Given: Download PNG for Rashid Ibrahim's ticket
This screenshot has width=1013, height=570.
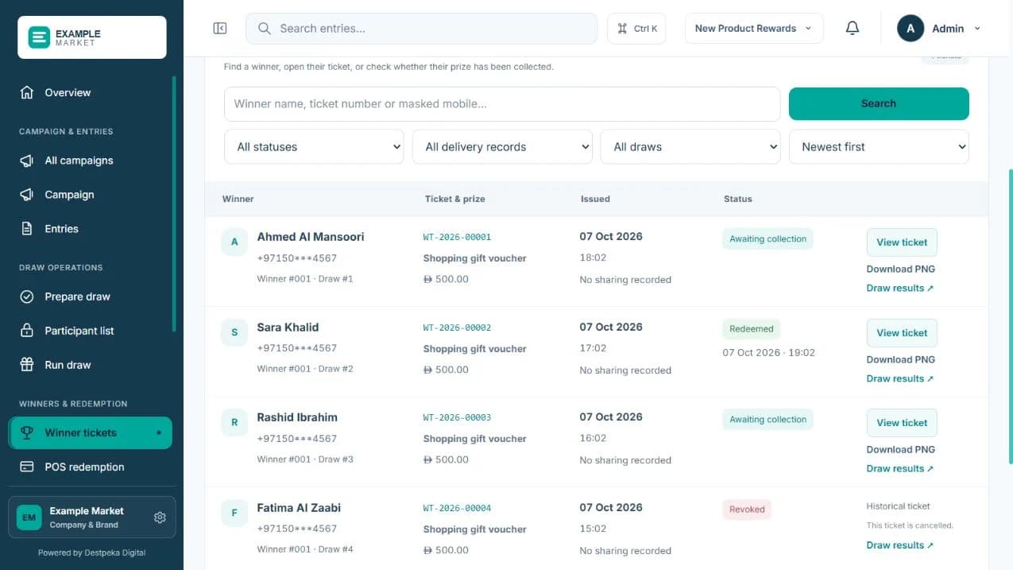Looking at the screenshot, I should 900,450.
